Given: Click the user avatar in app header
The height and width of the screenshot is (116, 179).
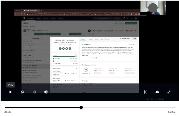Looking at the screenshot, I should coord(136,18).
